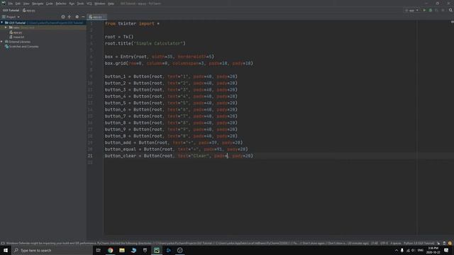
Task: Click the volume tray icon
Action: click(414, 250)
